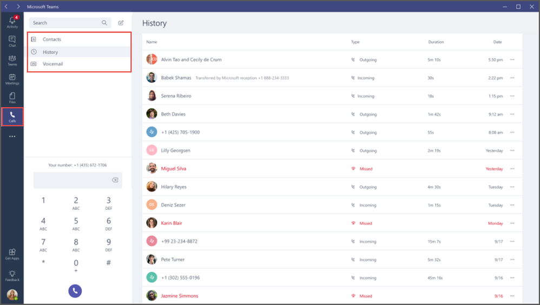The height and width of the screenshot is (305, 540).
Task: Open more apps ellipsis in sidebar
Action: (12, 136)
